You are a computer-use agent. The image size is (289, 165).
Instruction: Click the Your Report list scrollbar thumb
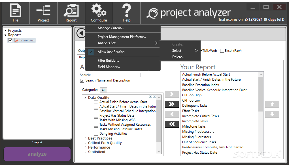(261, 94)
